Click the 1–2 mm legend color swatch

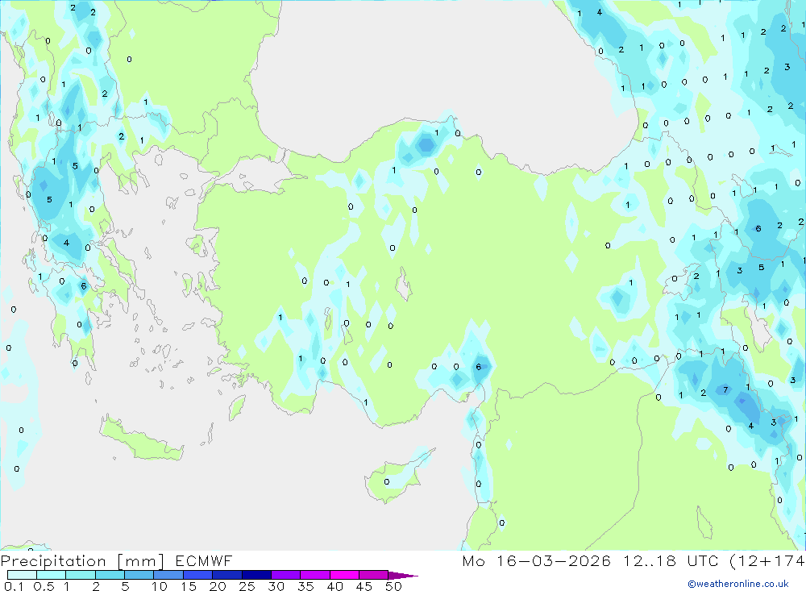click(x=81, y=575)
